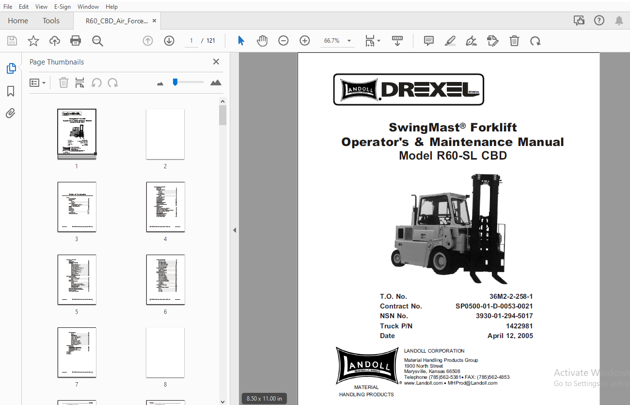Collapse navigation pane with left arrow
Image resolution: width=630 pixels, height=405 pixels.
click(235, 230)
